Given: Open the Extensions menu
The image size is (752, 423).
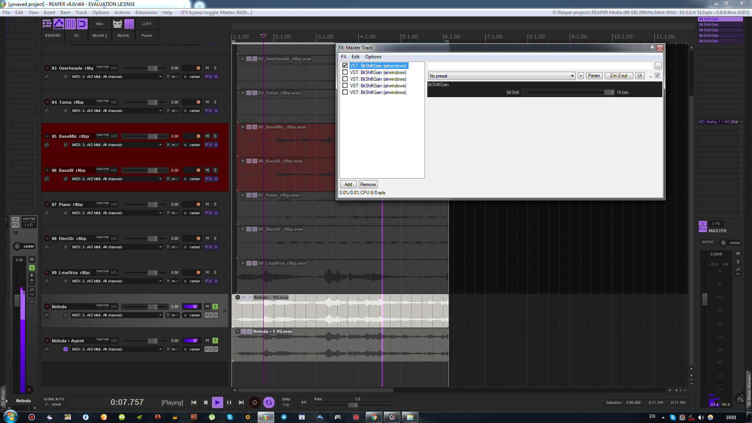Looking at the screenshot, I should [146, 13].
